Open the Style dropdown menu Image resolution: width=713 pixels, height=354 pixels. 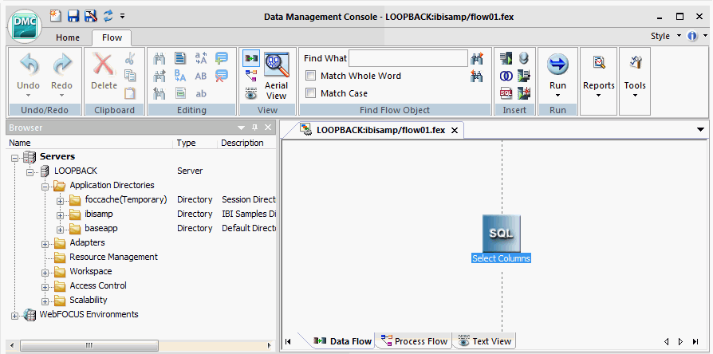click(666, 36)
